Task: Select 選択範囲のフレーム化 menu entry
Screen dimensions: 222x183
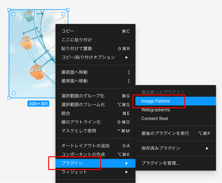Action: pos(95,104)
